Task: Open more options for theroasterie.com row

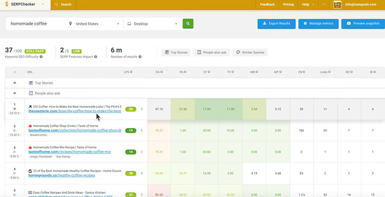Action: pyautogui.click(x=142, y=109)
